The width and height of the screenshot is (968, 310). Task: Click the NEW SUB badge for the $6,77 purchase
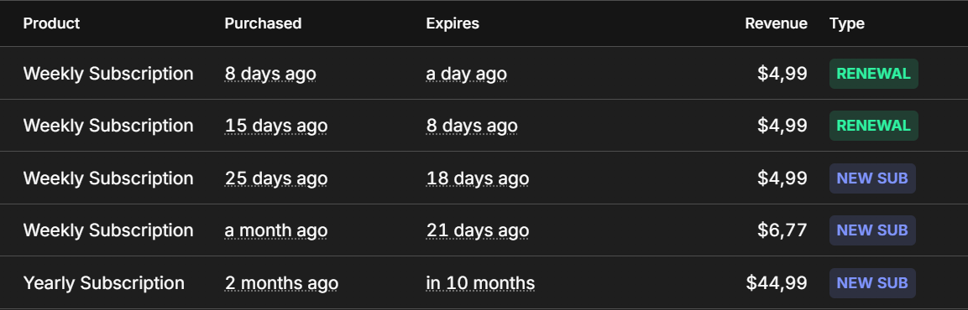pos(872,230)
